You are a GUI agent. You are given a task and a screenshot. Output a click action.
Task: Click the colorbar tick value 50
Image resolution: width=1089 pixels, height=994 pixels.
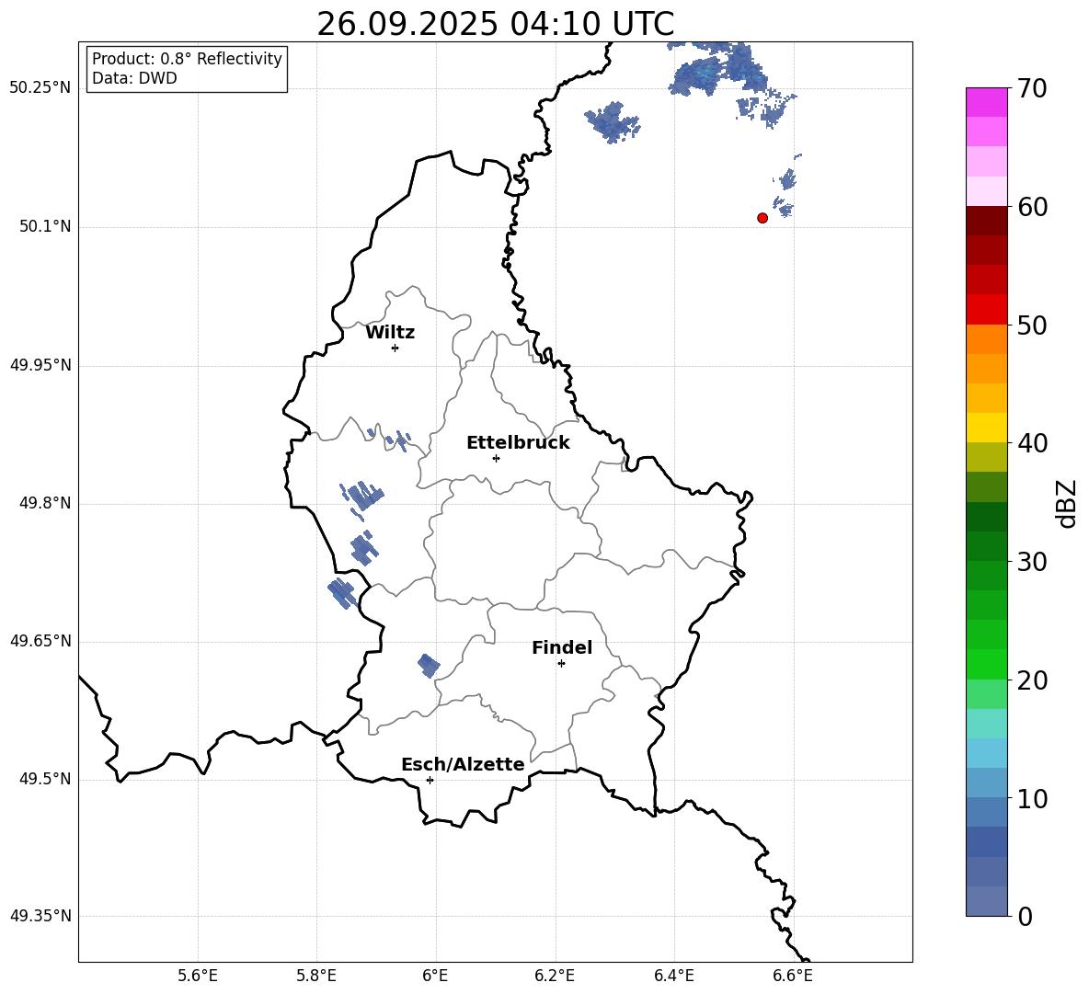pyautogui.click(x=1031, y=326)
